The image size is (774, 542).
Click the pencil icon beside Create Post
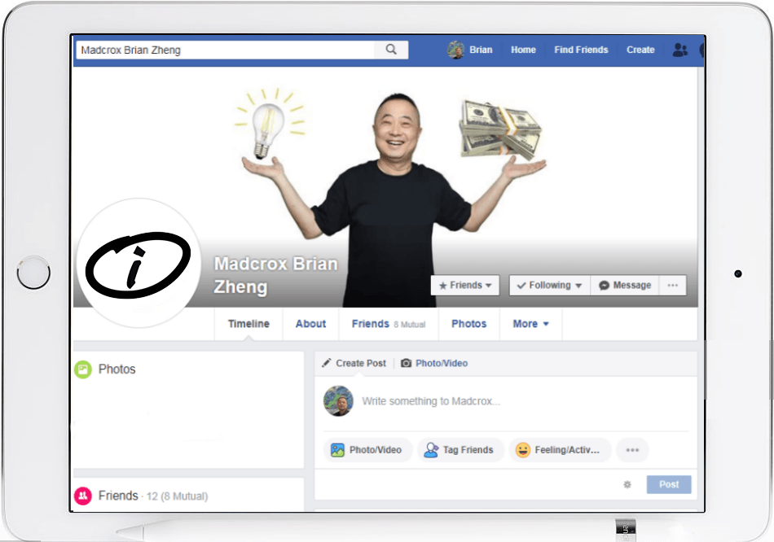tap(326, 363)
